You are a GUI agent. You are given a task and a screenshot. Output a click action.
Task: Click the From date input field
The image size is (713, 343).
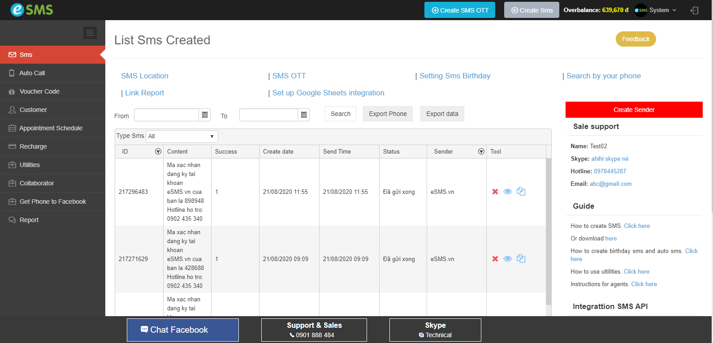click(x=166, y=115)
